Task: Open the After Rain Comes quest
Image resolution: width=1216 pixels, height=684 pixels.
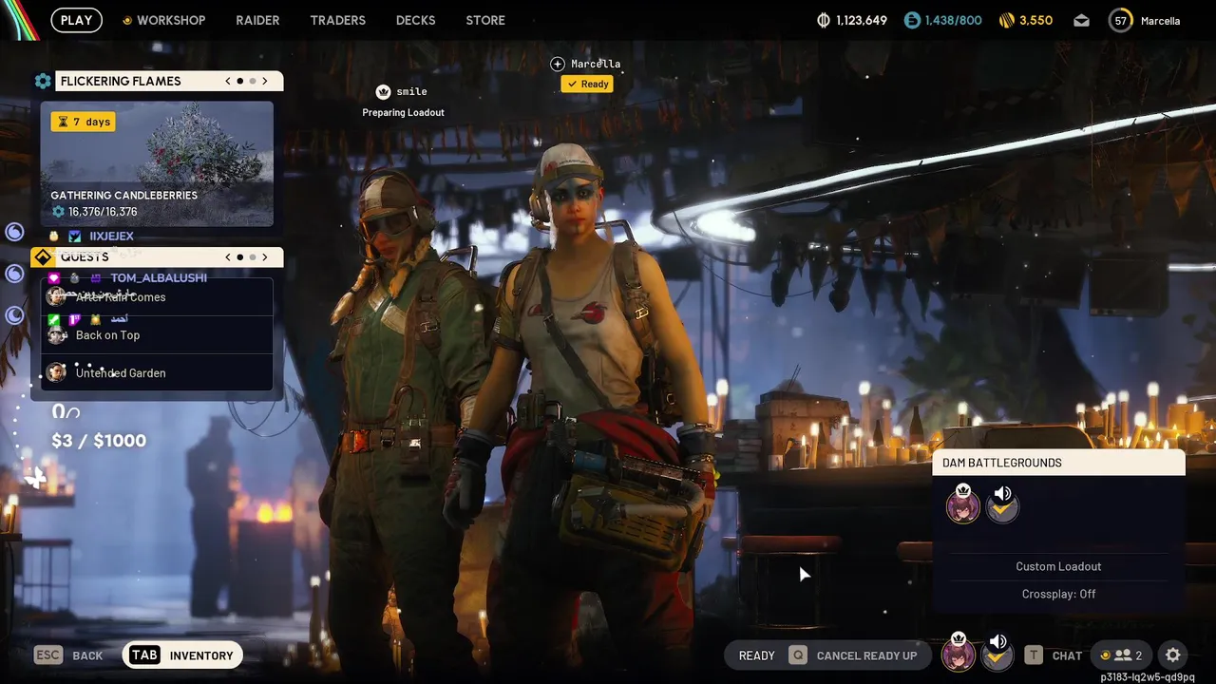Action: point(157,297)
